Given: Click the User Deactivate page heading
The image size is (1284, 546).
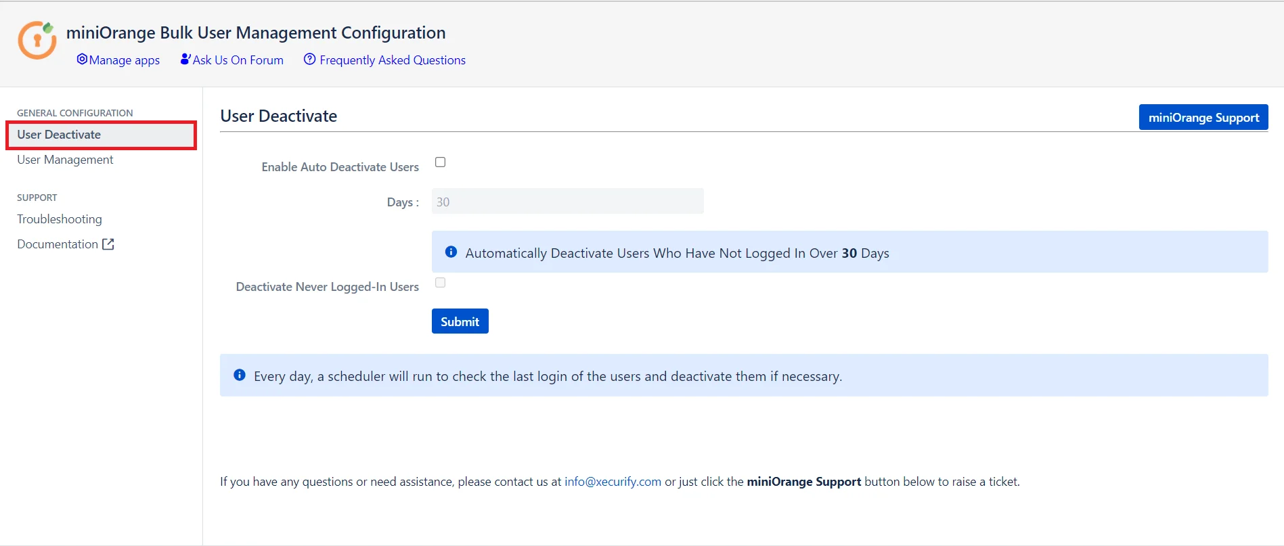Looking at the screenshot, I should [x=279, y=116].
